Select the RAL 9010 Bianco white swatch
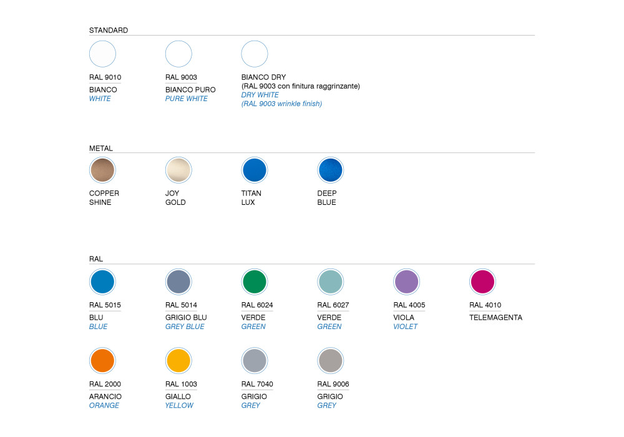 point(102,54)
